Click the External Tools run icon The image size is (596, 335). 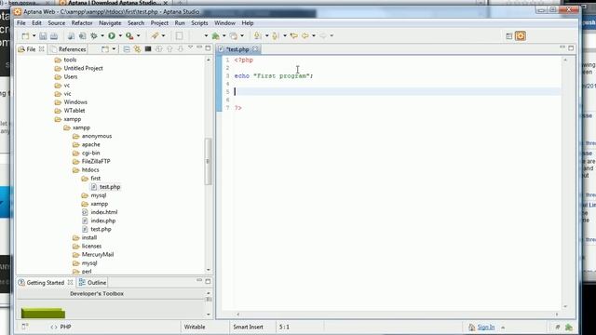(129, 35)
